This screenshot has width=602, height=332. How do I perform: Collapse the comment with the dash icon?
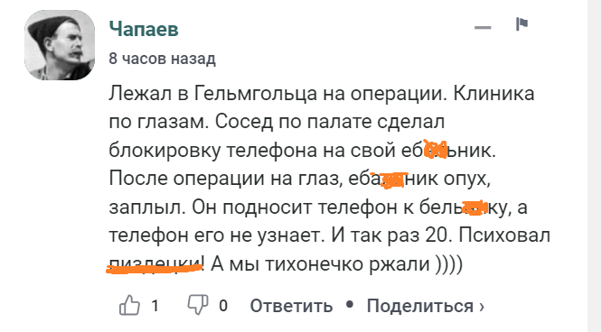point(483,27)
